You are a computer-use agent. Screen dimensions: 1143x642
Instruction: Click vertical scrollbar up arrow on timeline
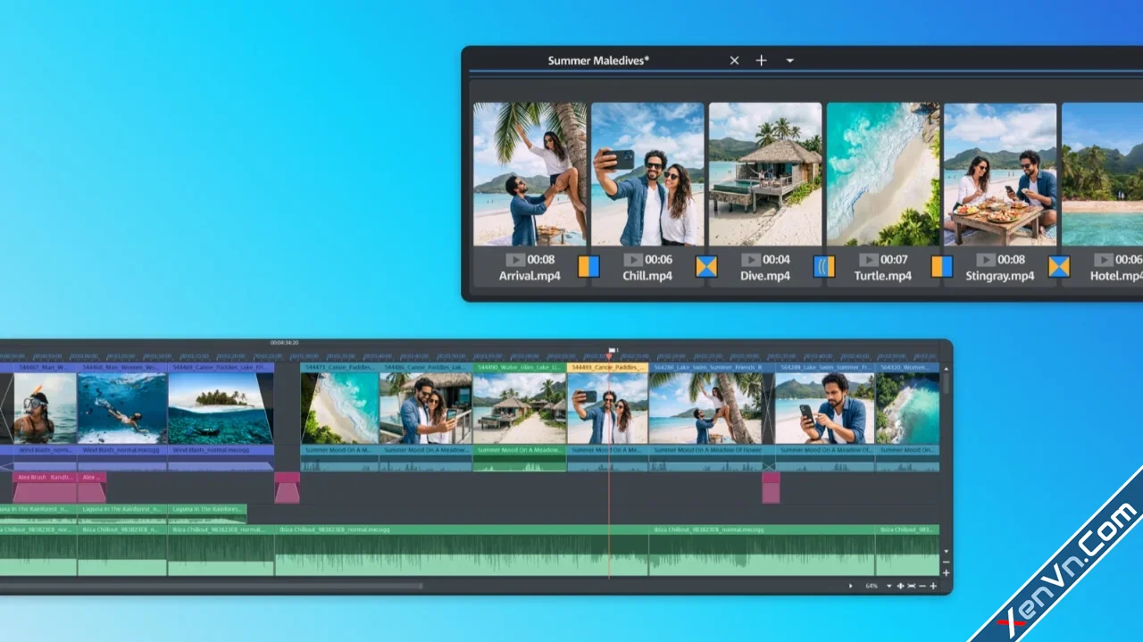(946, 368)
